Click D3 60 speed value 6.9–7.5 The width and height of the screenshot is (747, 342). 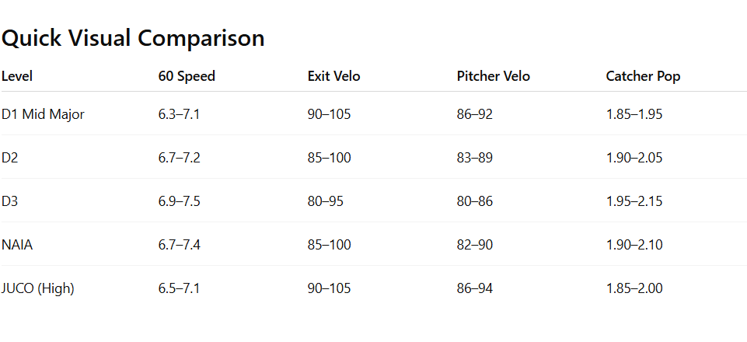pyautogui.click(x=180, y=201)
